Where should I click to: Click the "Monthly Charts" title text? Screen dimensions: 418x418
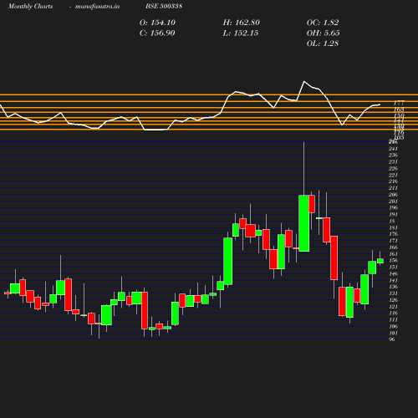[x=31, y=6]
